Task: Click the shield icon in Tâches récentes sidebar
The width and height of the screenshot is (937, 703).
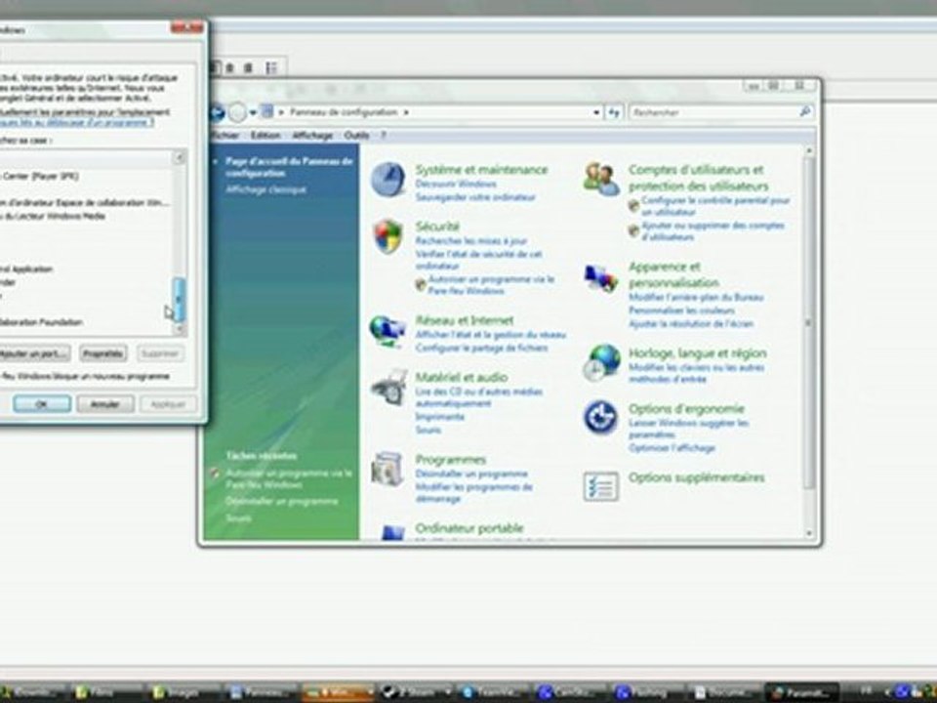Action: click(215, 474)
